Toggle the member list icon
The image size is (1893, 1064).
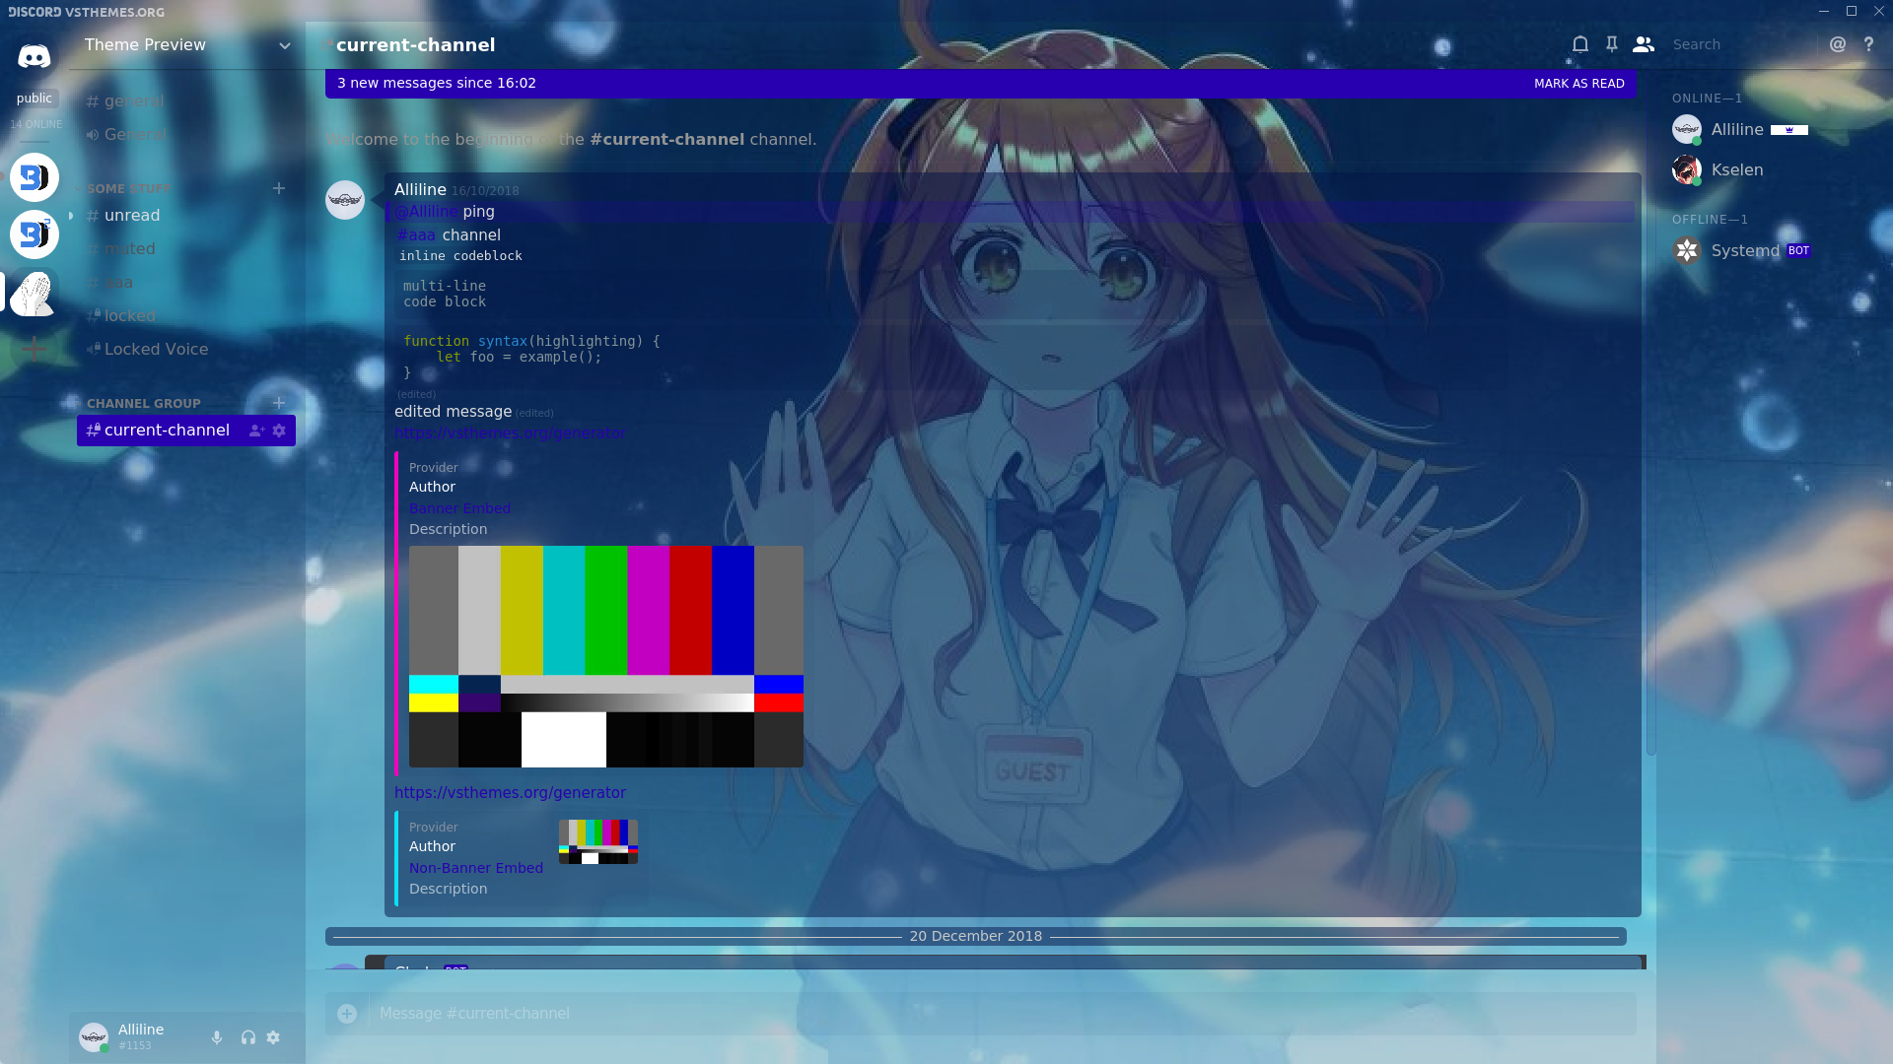(1644, 44)
